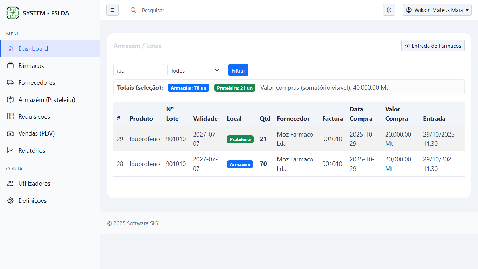Screen dimensions: 478x269
Task: Click the box icon for Armazém (Prateleira)
Action: tap(10, 100)
